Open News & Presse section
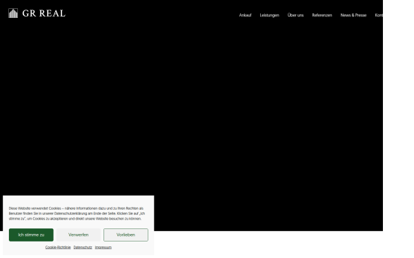 (x=353, y=15)
